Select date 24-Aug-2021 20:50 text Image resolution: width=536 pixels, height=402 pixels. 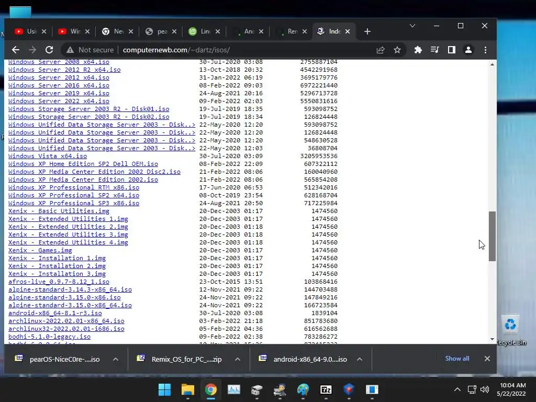(231, 204)
